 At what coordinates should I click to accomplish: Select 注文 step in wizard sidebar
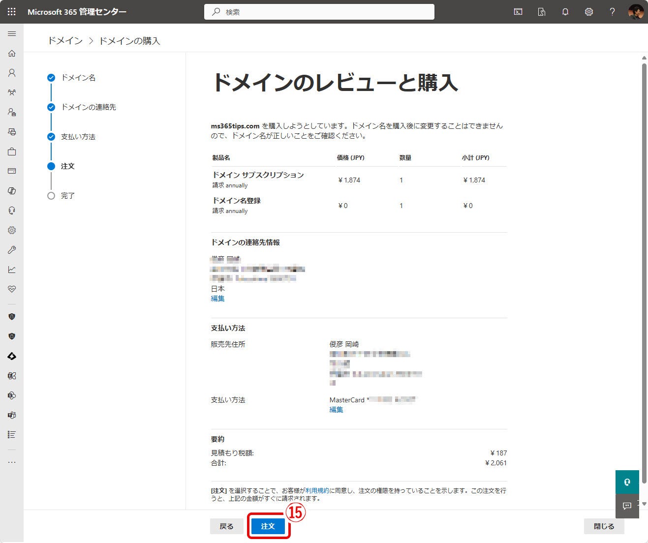(61, 166)
